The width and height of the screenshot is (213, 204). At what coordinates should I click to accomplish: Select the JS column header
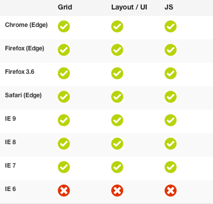[169, 7]
